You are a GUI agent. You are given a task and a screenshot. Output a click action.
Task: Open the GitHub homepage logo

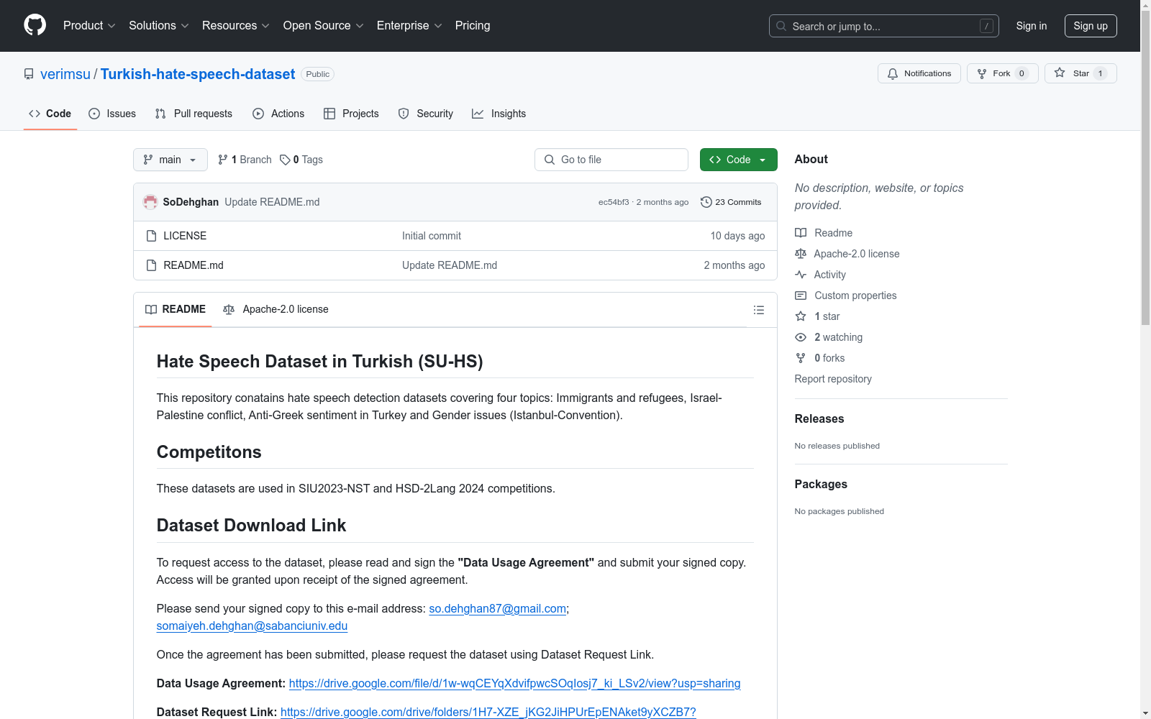(x=35, y=25)
